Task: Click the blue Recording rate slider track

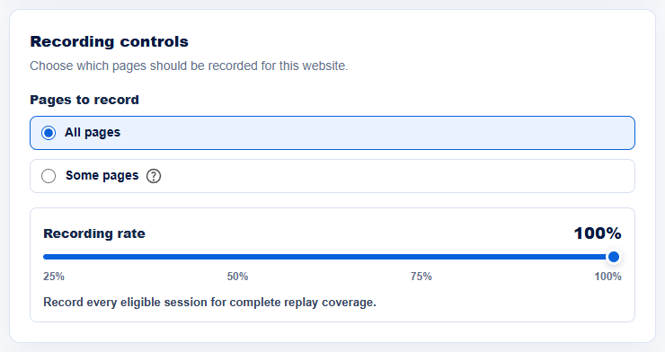Action: [x=325, y=257]
